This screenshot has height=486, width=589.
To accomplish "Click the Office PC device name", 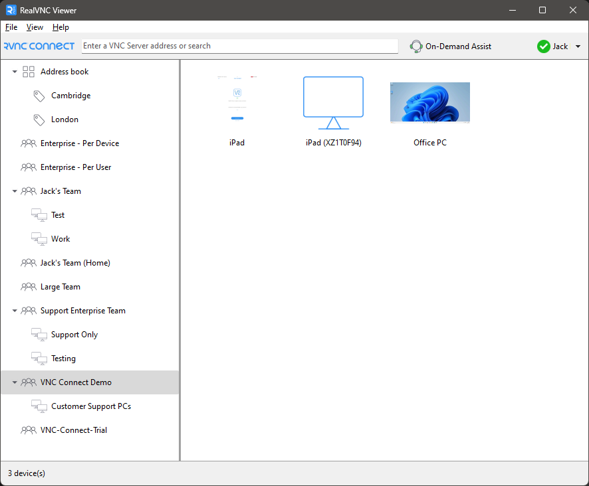I will [x=430, y=143].
